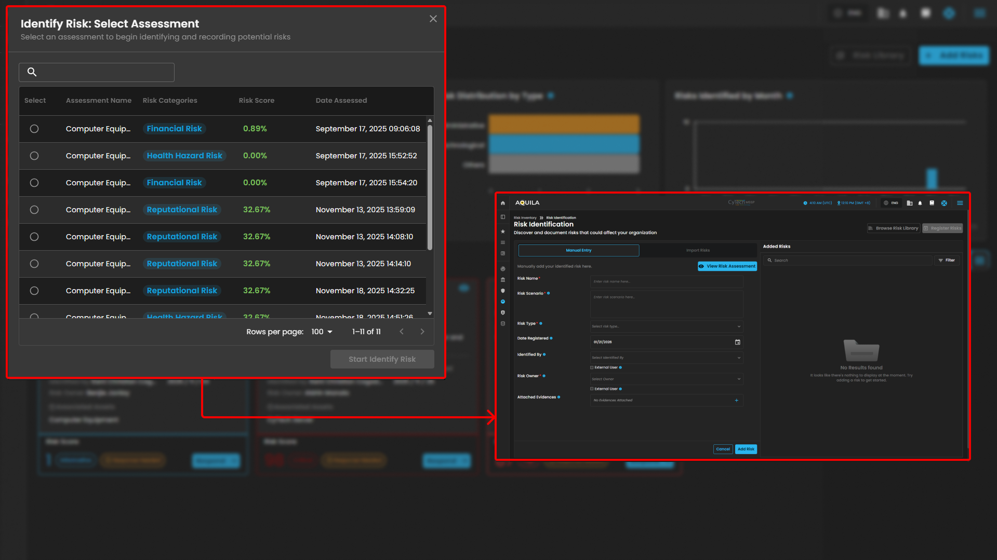Click the View Risk Assessment button
This screenshot has height=560, width=997.
[x=727, y=266]
